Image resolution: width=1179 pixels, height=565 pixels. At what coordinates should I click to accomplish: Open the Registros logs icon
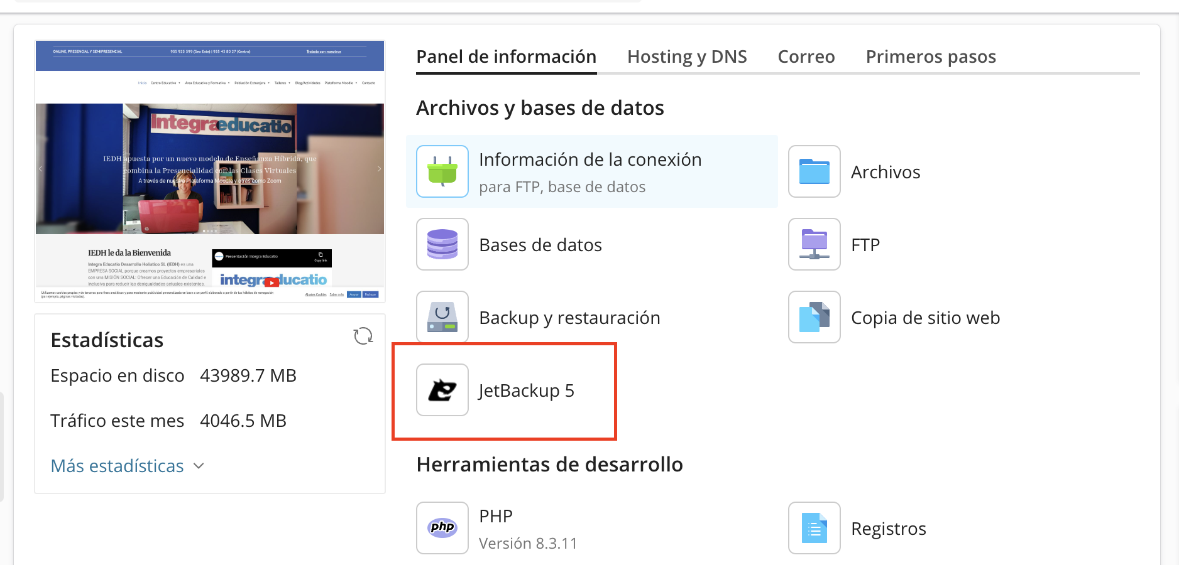tap(814, 528)
